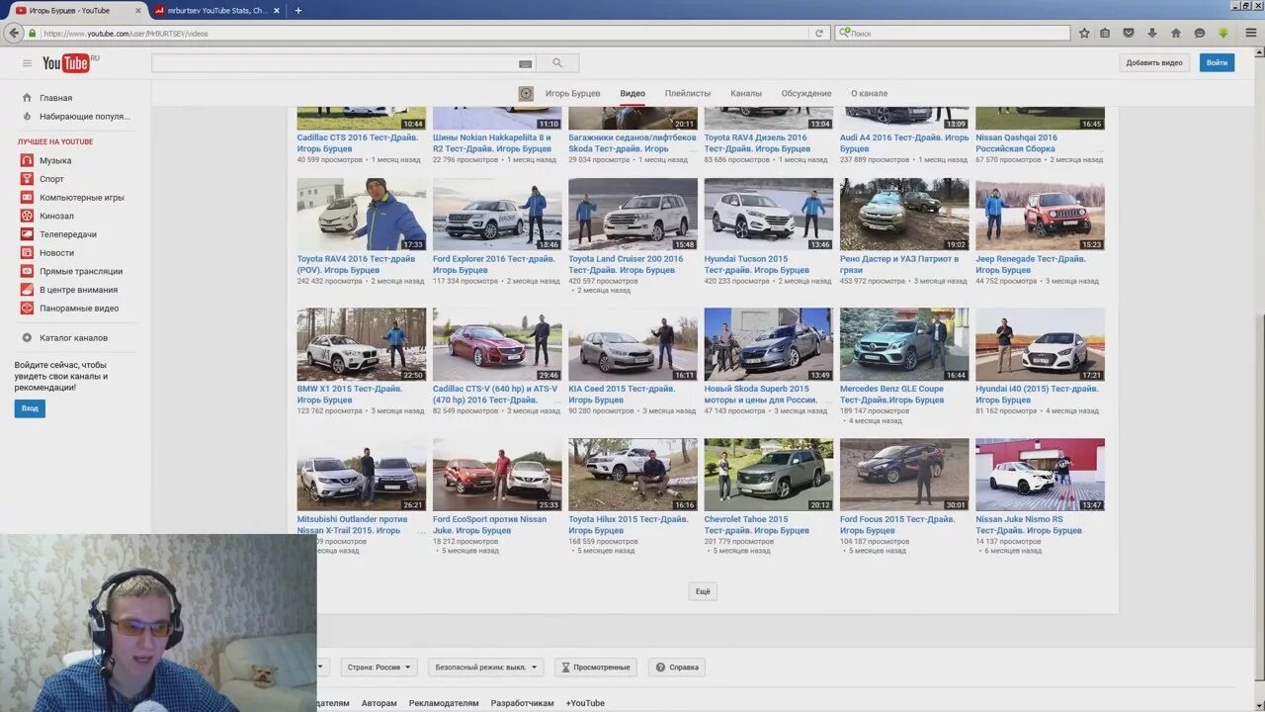The height and width of the screenshot is (712, 1265).
Task: Open the YouTube hamburger guide menu
Action: click(x=27, y=63)
